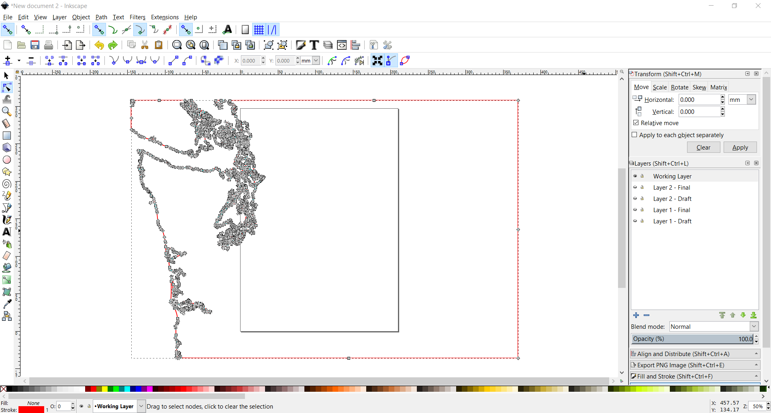Toggle visibility of Layer 1 - Final
Image resolution: width=771 pixels, height=413 pixels.
click(635, 210)
